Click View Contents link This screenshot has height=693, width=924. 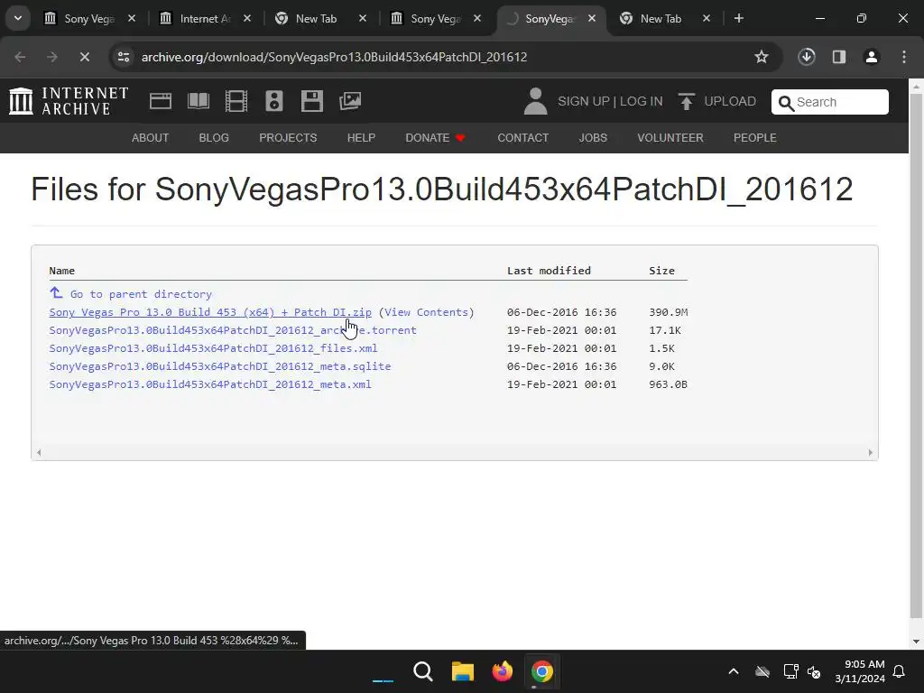[x=427, y=312]
